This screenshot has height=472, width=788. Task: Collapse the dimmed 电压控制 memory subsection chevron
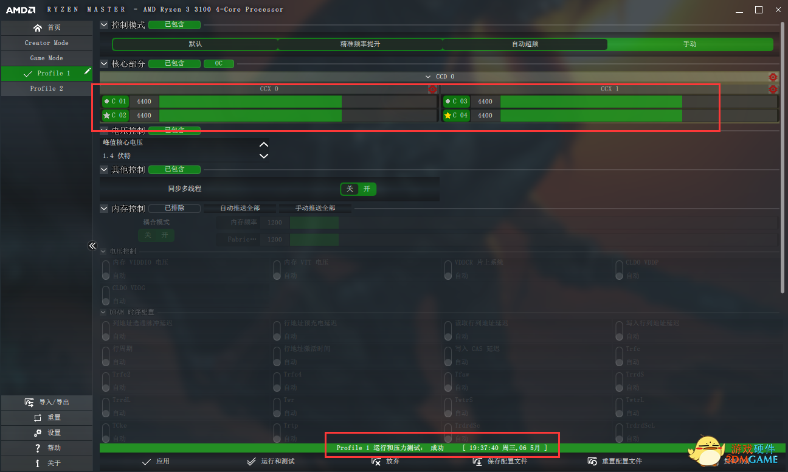click(x=103, y=251)
